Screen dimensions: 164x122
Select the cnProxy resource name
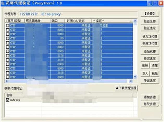point(15,100)
